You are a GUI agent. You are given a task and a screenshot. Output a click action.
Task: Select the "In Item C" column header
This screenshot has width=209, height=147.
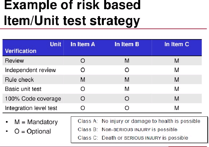point(177,44)
